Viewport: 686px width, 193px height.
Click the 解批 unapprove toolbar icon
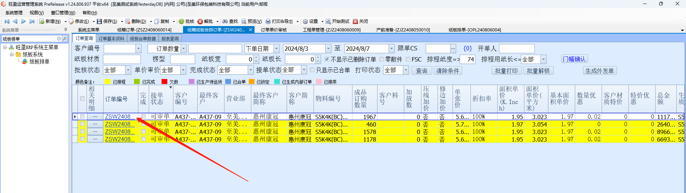point(200,21)
